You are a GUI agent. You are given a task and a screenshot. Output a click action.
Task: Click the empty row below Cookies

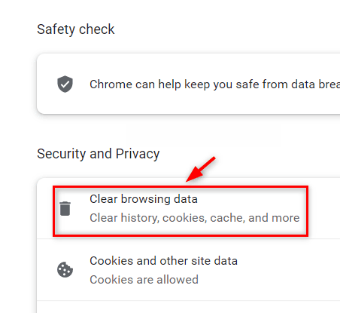pyautogui.click(x=188, y=307)
